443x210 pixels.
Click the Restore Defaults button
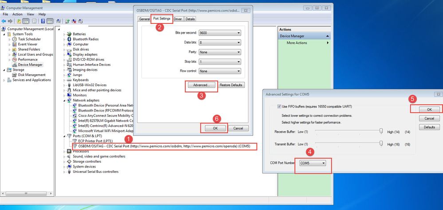click(231, 85)
